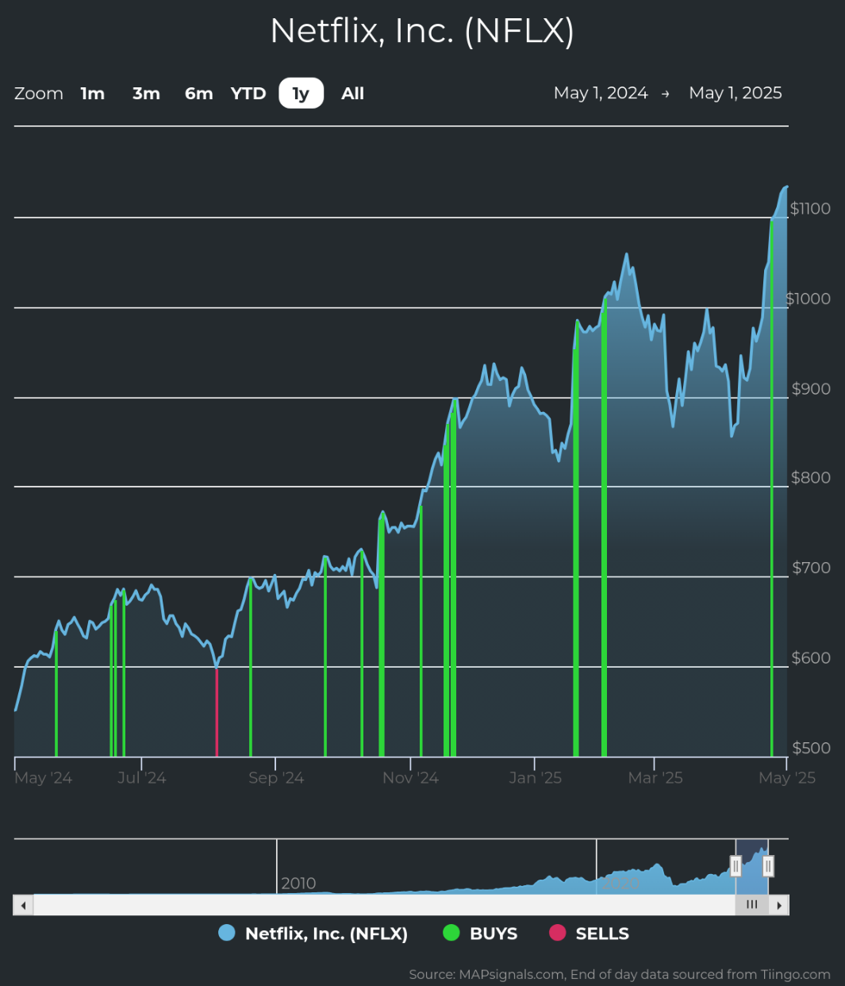Select the 3m zoom range
The width and height of the screenshot is (845, 986).
tap(146, 94)
